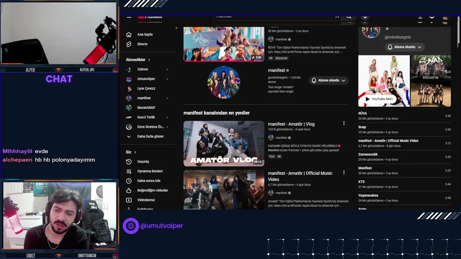Click Yeni badge under Amatör Vlog
This screenshot has width=461, height=259.
(272, 156)
